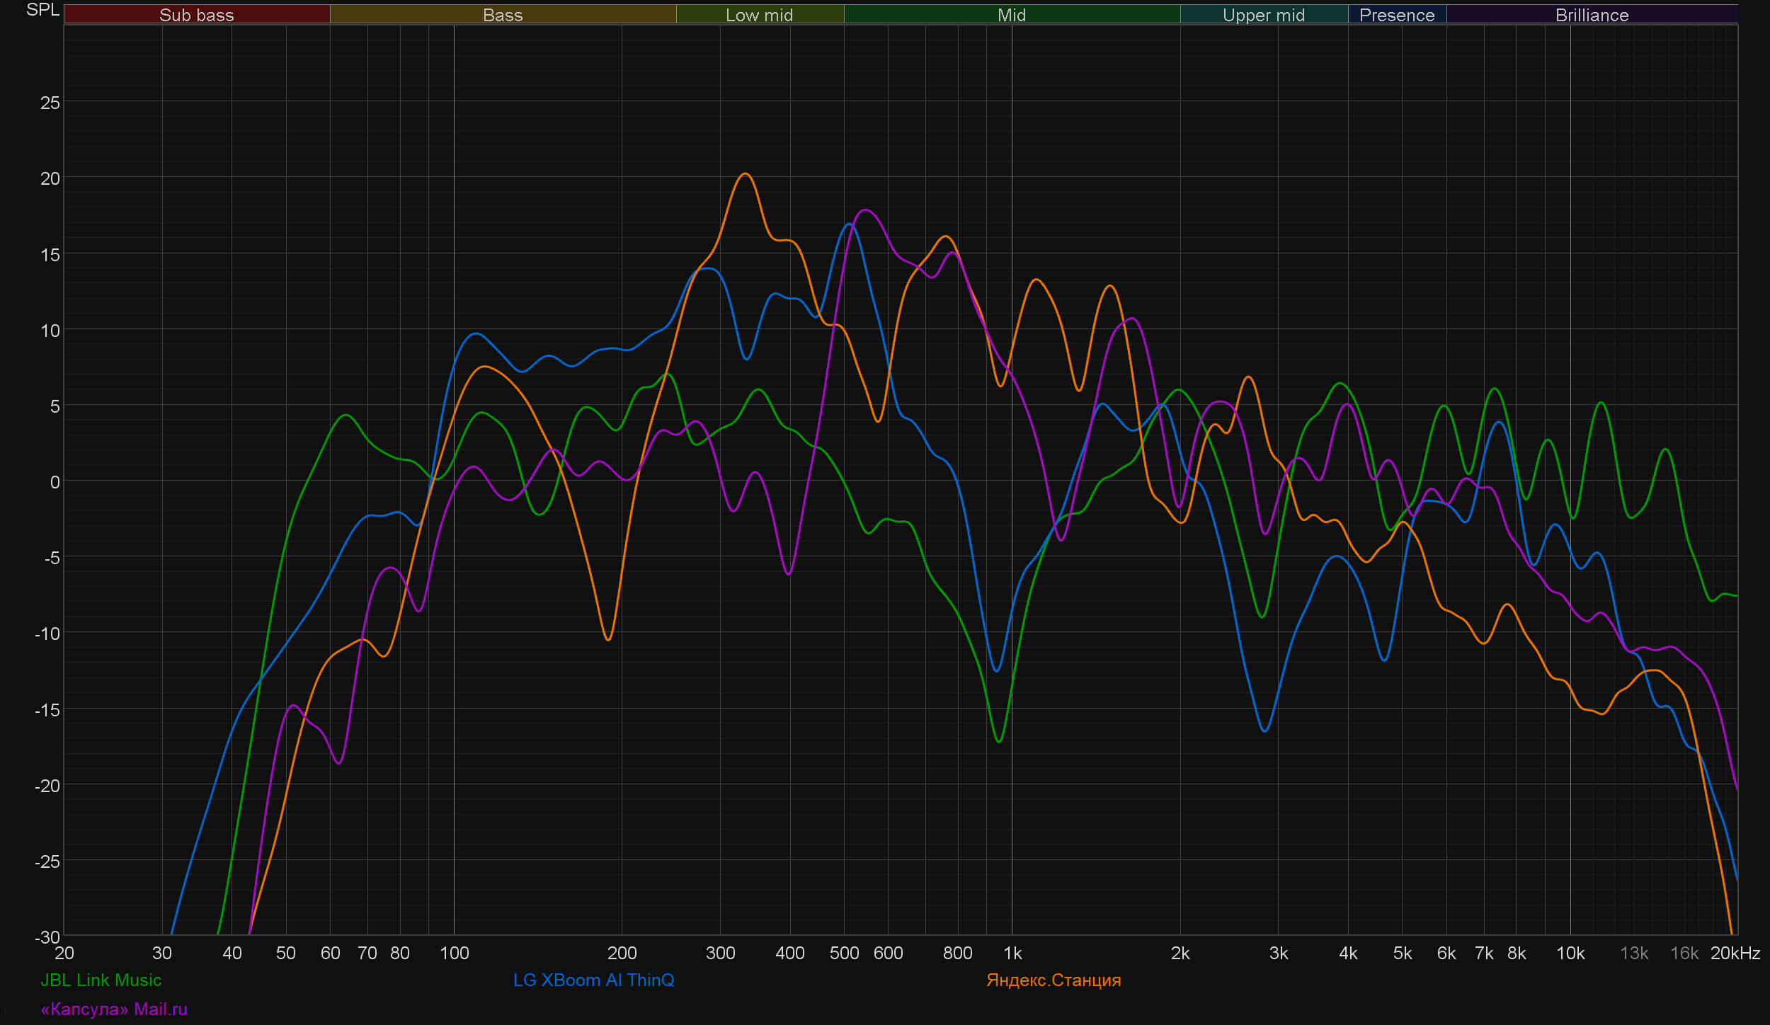Click the SPL axis label
The image size is (1770, 1025).
point(42,10)
